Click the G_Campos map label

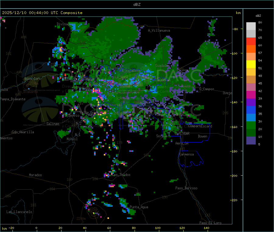(207, 89)
